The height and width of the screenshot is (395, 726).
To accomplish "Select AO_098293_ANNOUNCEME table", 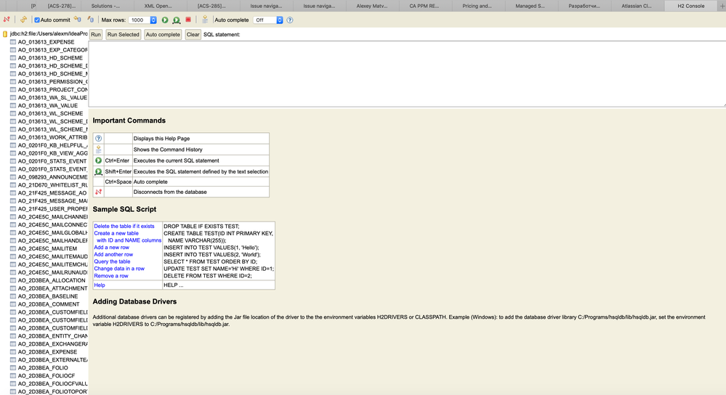I will [52, 176].
